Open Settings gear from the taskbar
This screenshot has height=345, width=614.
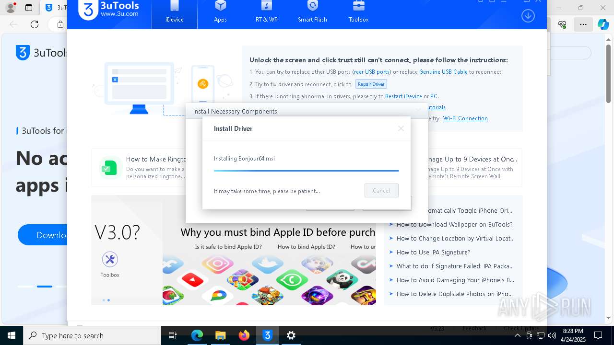[x=291, y=335]
